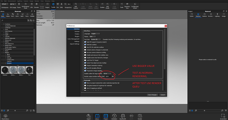Open the Font Size dropdown
This screenshot has height=120, width=228.
point(96,39)
